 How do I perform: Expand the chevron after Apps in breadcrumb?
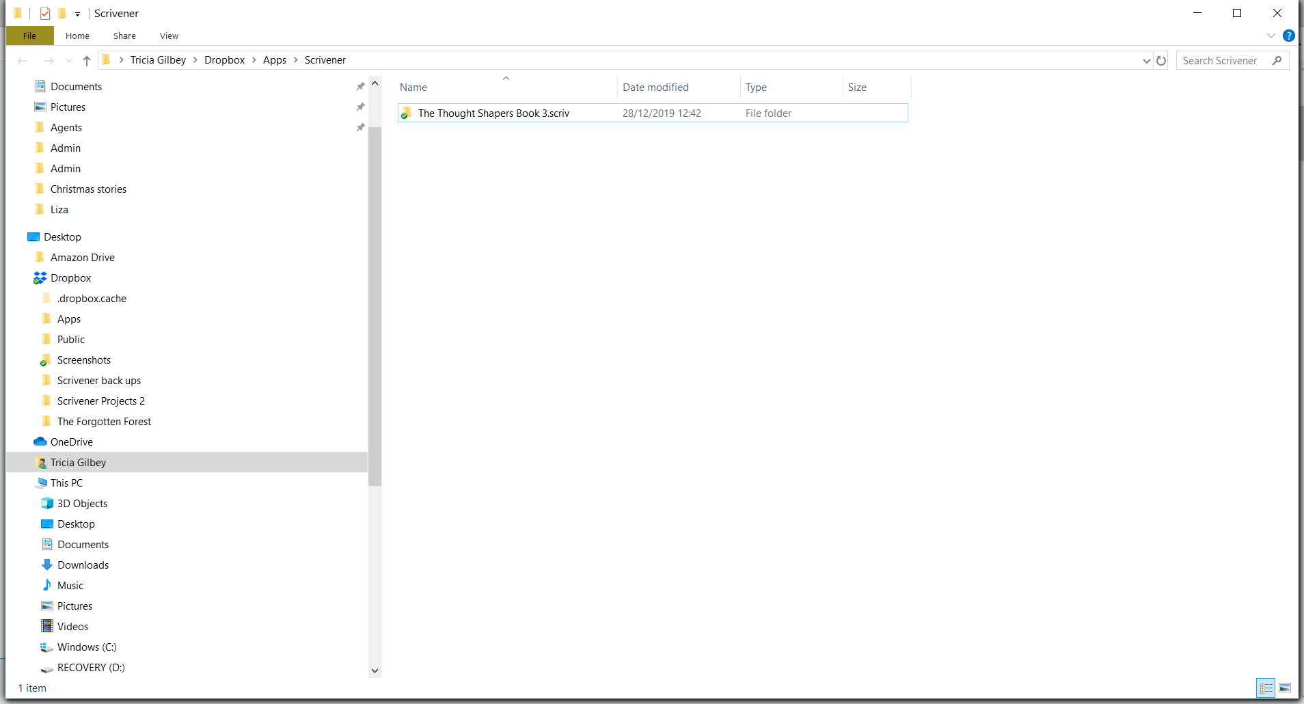[296, 60]
